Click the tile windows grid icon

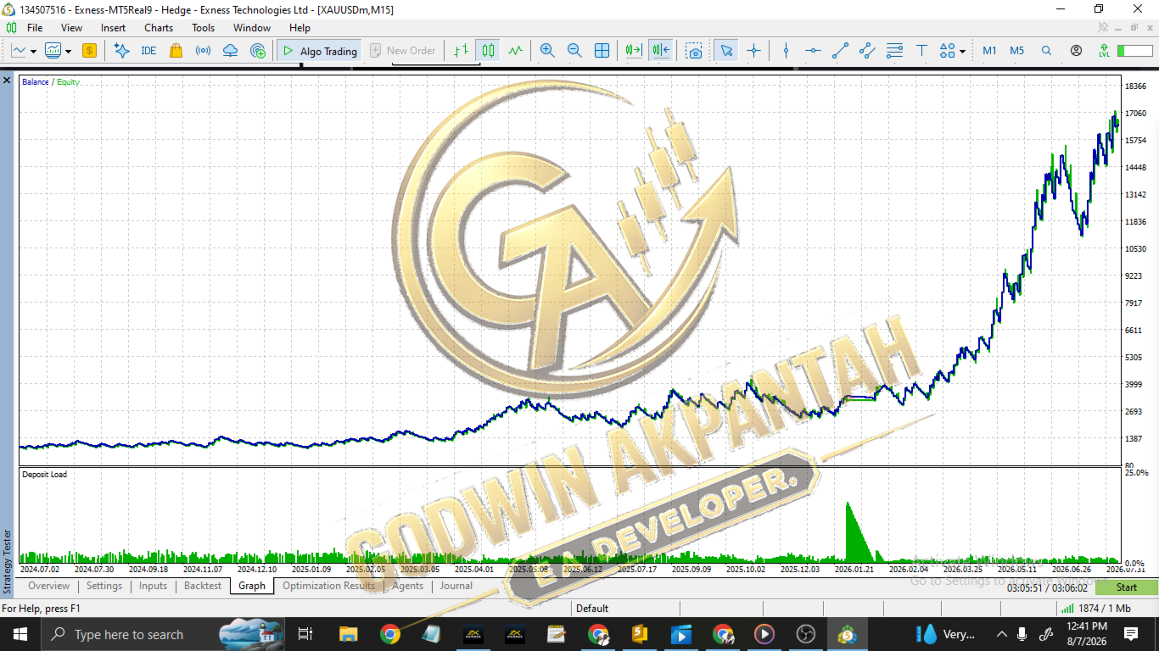pos(602,51)
